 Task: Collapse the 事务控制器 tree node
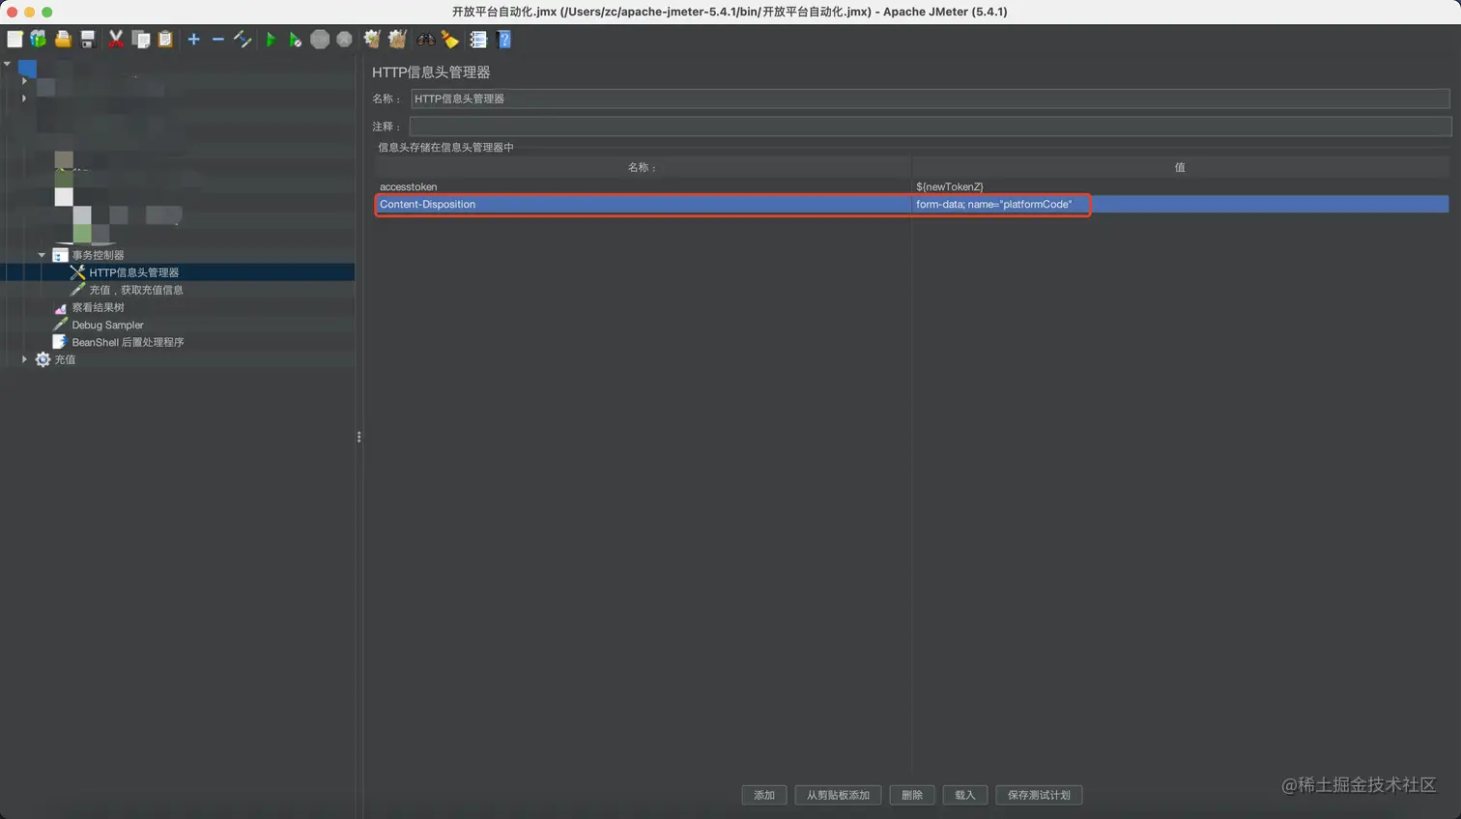click(42, 255)
